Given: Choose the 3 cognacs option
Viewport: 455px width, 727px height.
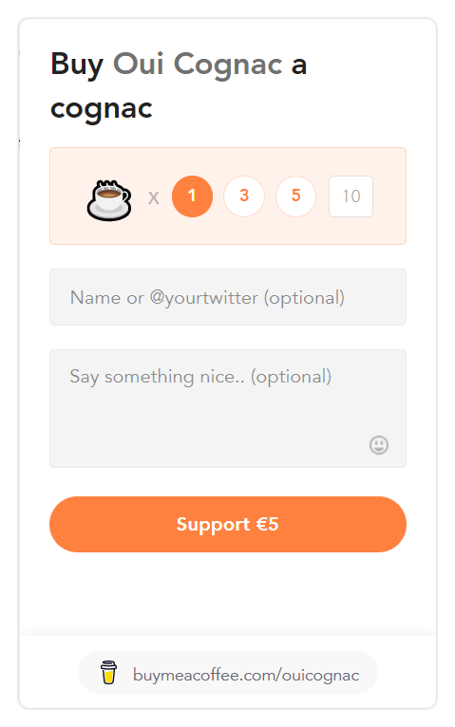Looking at the screenshot, I should click(244, 196).
